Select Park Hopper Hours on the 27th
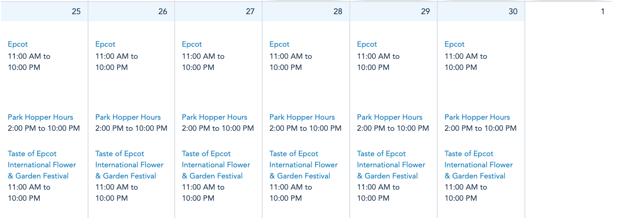The image size is (617, 218). [x=214, y=117]
